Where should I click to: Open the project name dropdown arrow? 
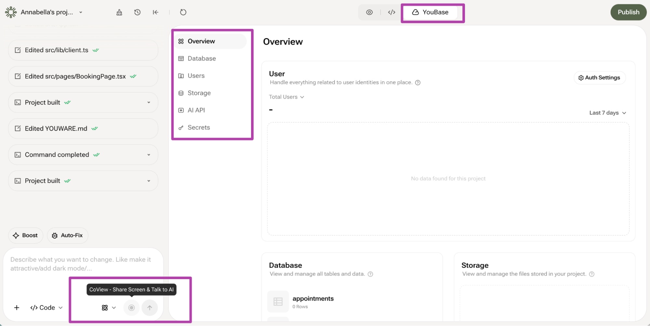[x=81, y=12]
